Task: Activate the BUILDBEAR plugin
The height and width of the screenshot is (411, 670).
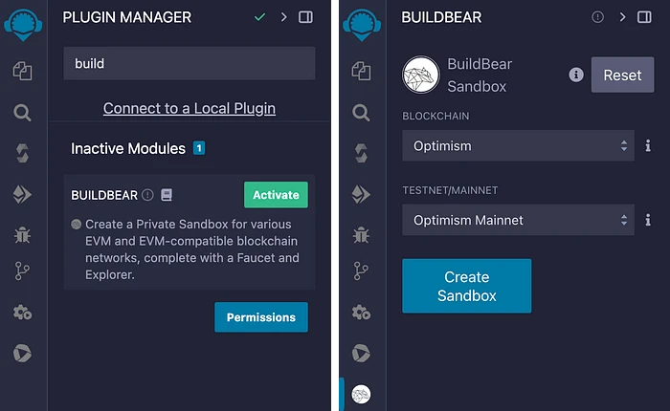Action: [276, 195]
